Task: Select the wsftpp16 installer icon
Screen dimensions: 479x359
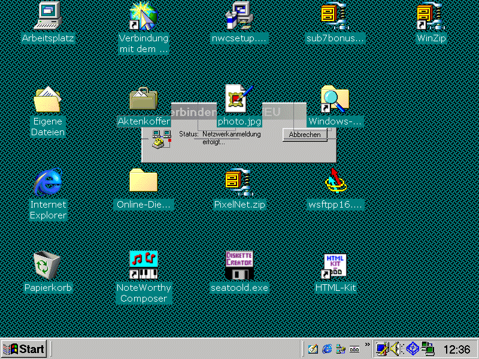Action: (335, 183)
